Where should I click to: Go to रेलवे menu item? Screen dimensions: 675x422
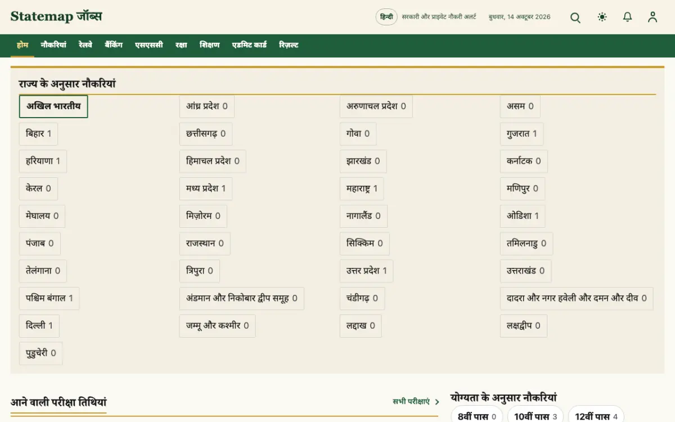[85, 45]
